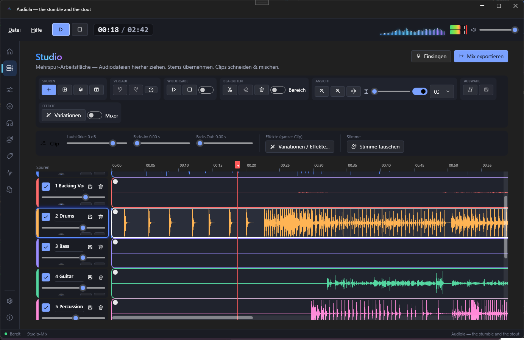Uncheck the Bass track checkbox
Image resolution: width=524 pixels, height=340 pixels.
[x=46, y=247]
